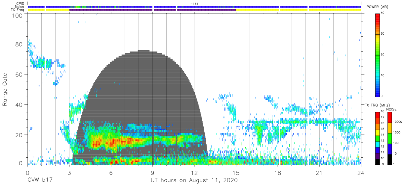Click the 20 tick on range axis
Screen dimensions: 406x187
19,135
